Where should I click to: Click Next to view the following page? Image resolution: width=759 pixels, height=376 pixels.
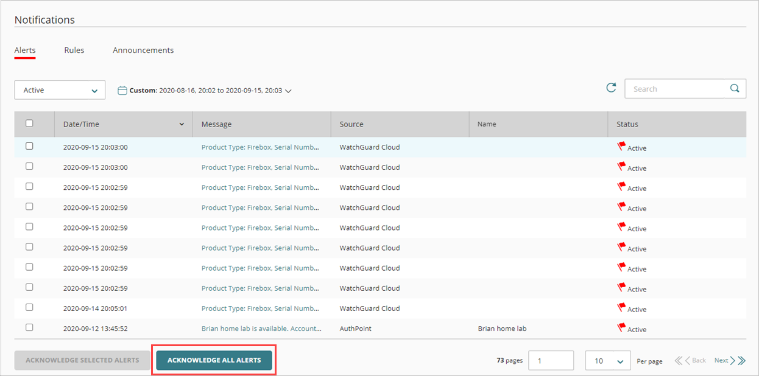tap(721, 360)
